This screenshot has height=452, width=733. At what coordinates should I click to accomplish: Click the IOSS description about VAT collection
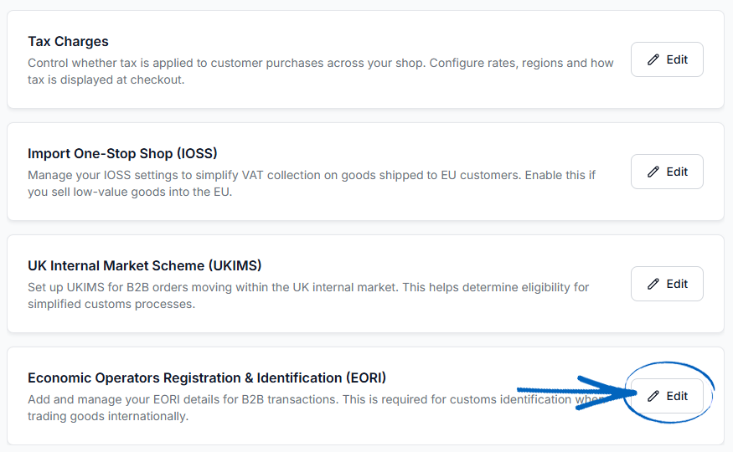(x=312, y=183)
